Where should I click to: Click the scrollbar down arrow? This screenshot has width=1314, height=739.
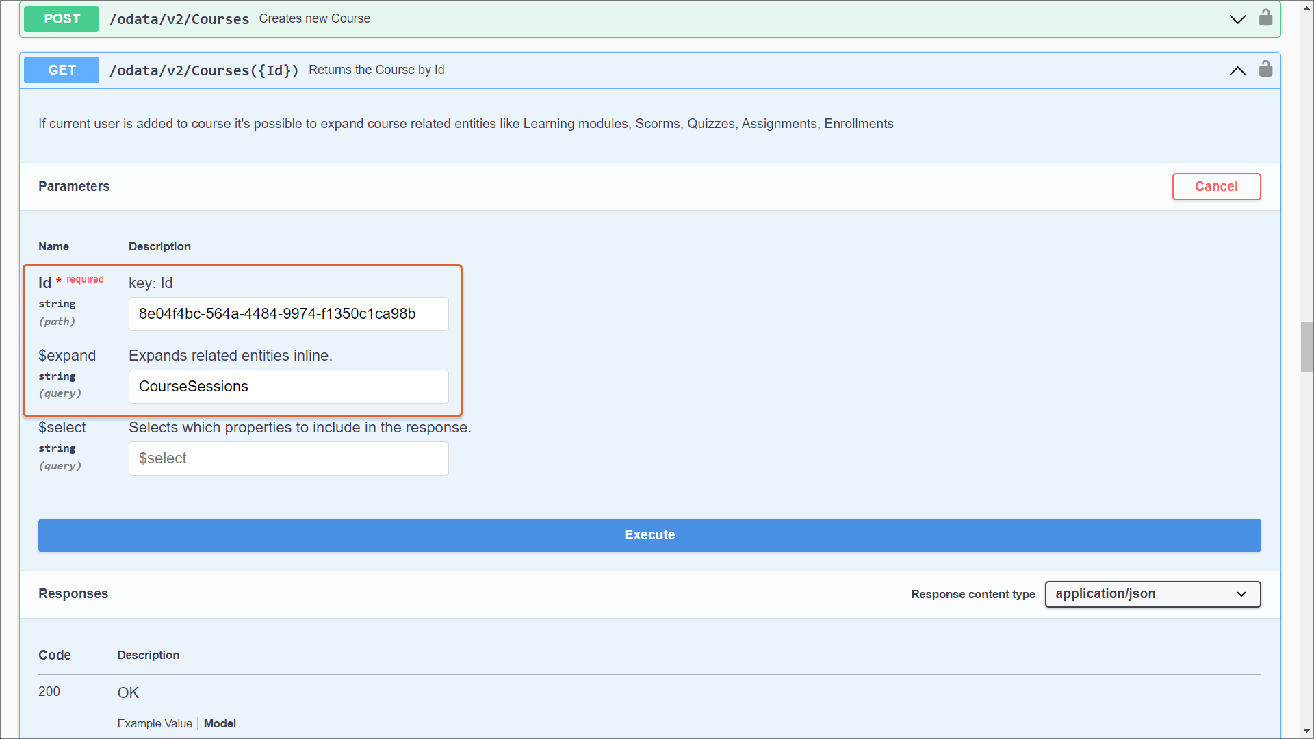[x=1306, y=731]
